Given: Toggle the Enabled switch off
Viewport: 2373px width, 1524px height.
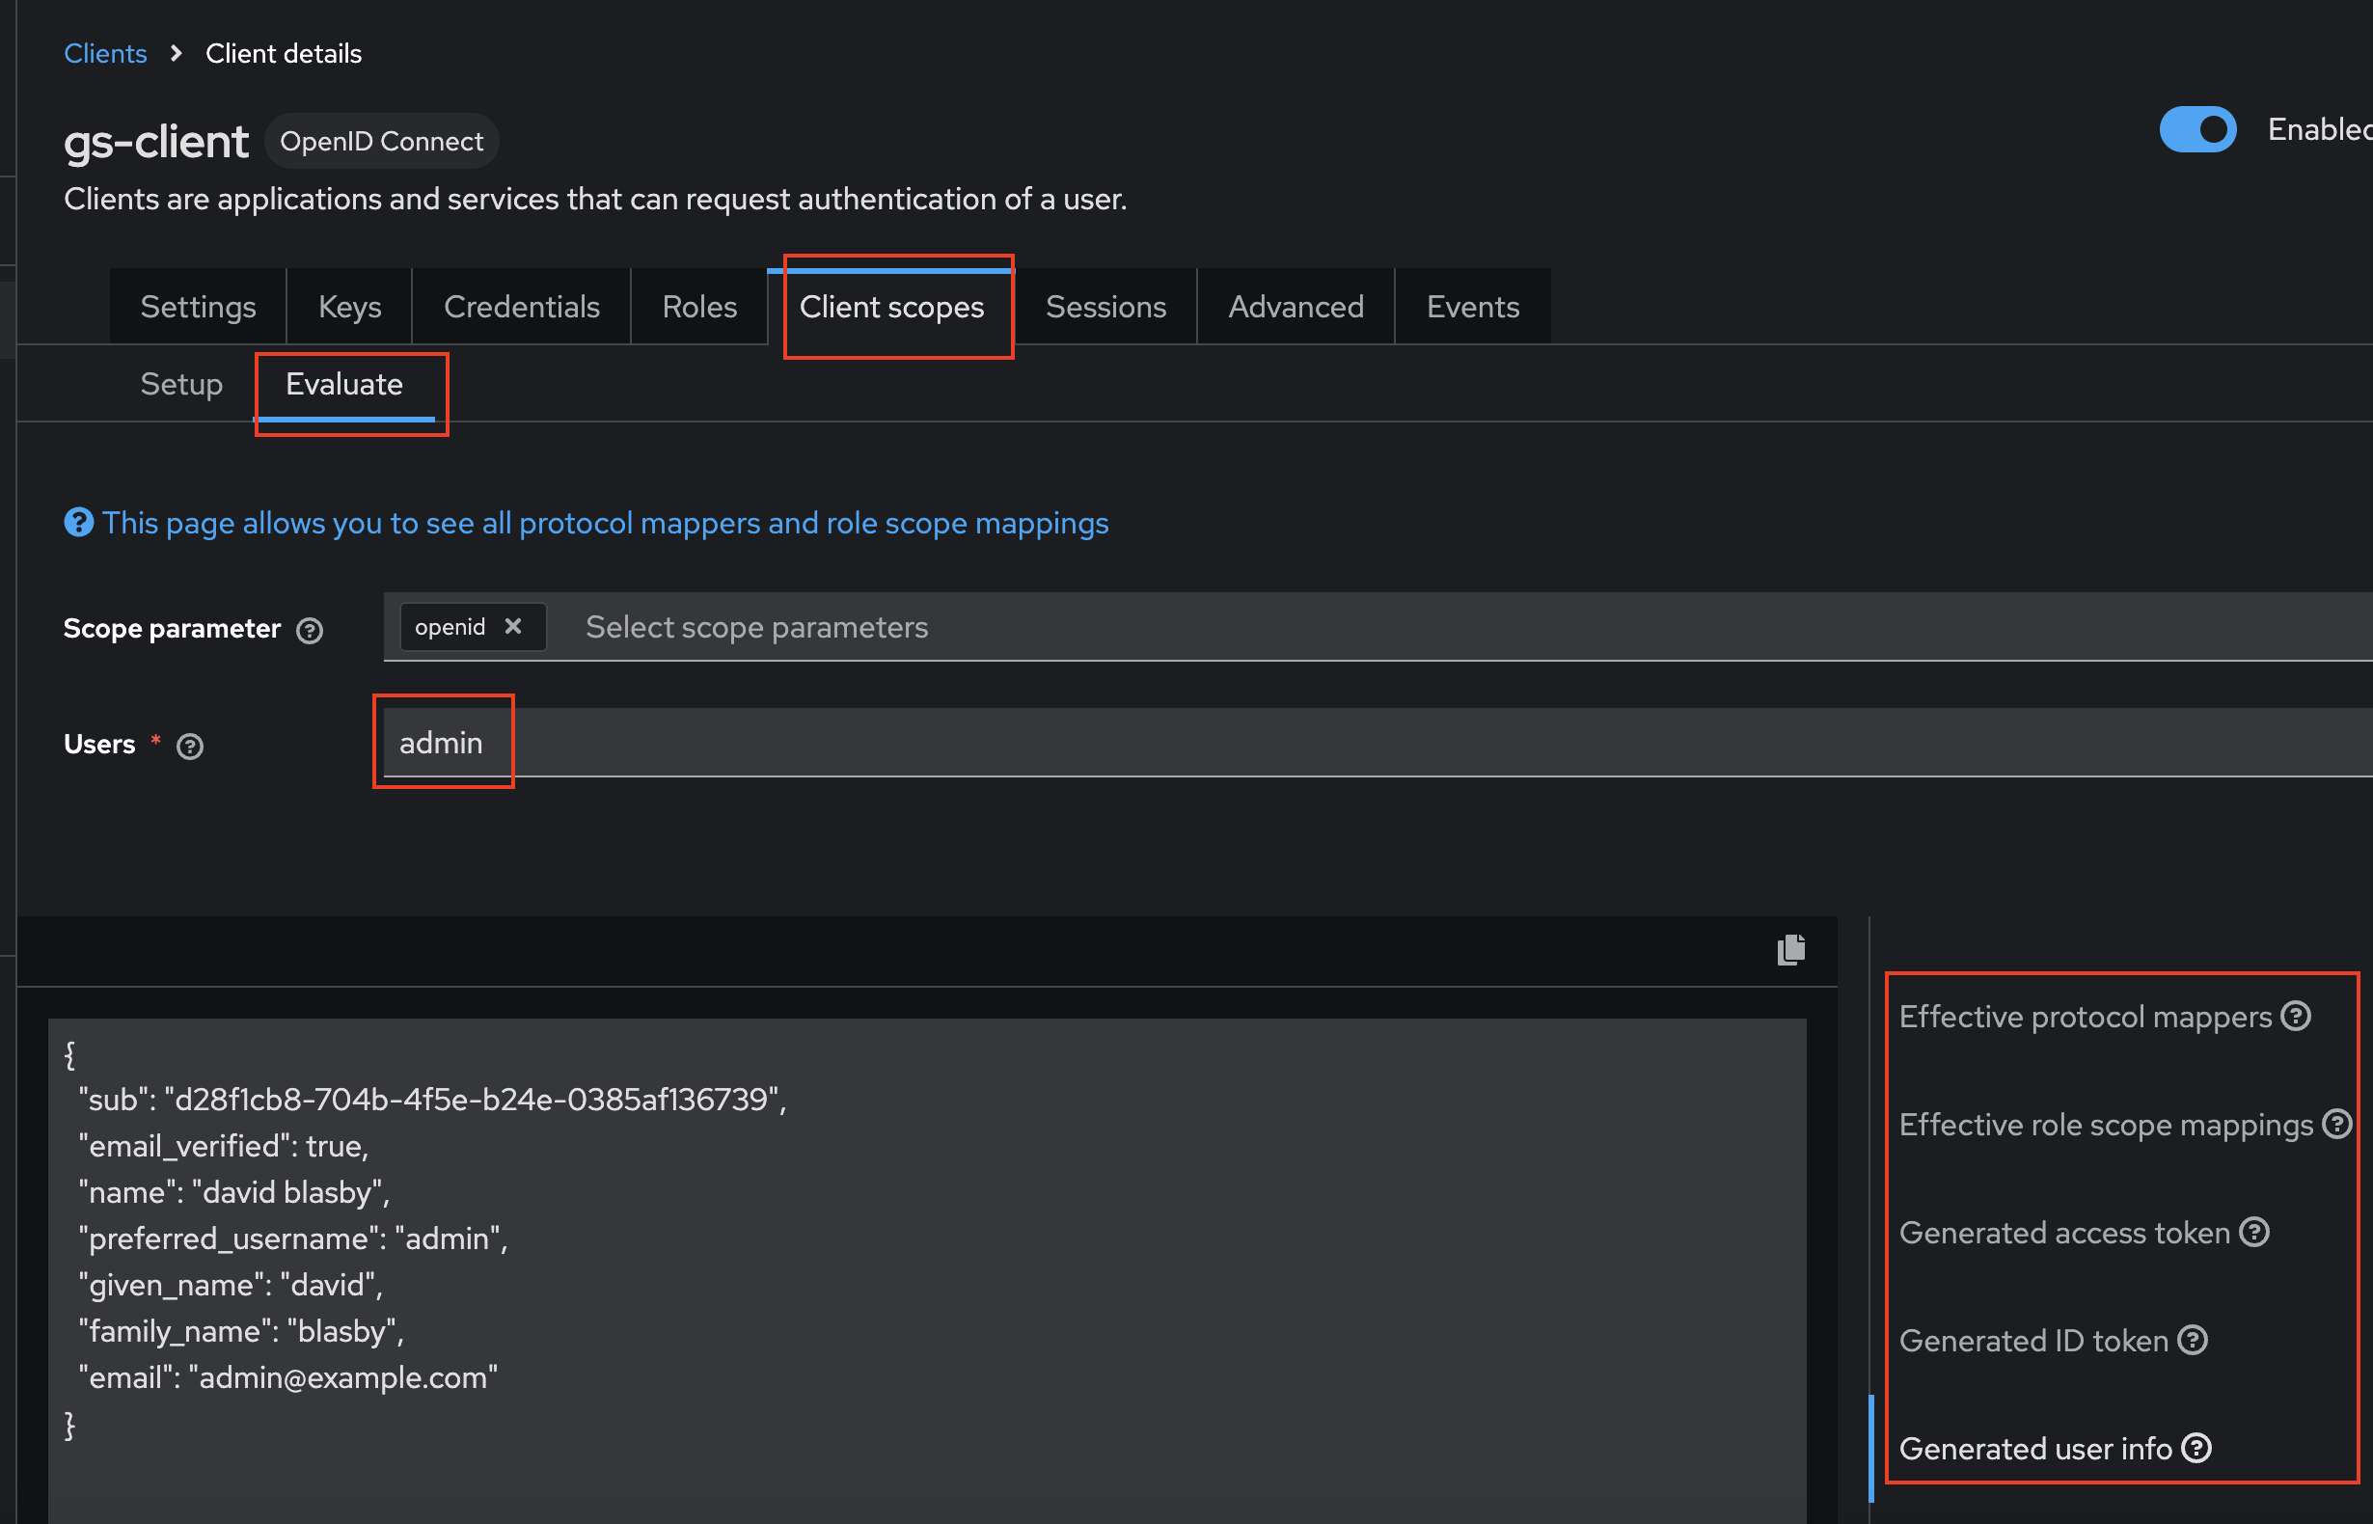Looking at the screenshot, I should coord(2196,129).
